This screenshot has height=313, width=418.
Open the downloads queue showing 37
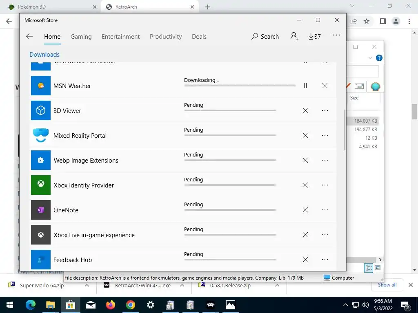[315, 36]
